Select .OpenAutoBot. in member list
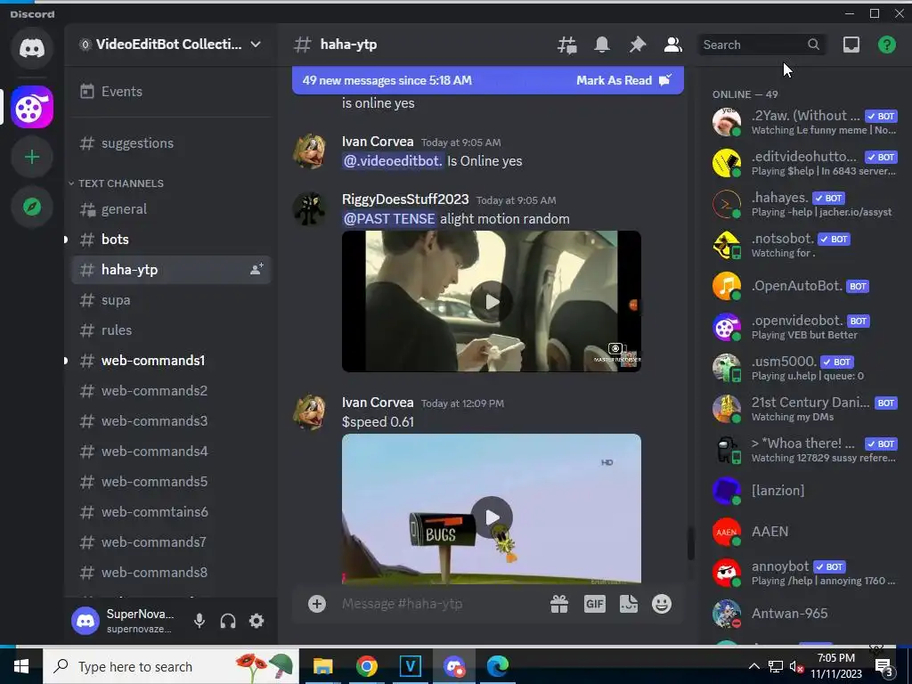912x684 pixels. coord(804,286)
